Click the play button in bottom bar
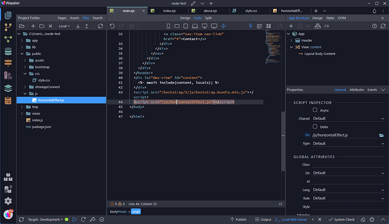389x224 pixels. coord(74,219)
